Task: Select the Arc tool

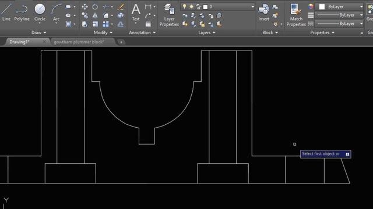Action: [56, 12]
